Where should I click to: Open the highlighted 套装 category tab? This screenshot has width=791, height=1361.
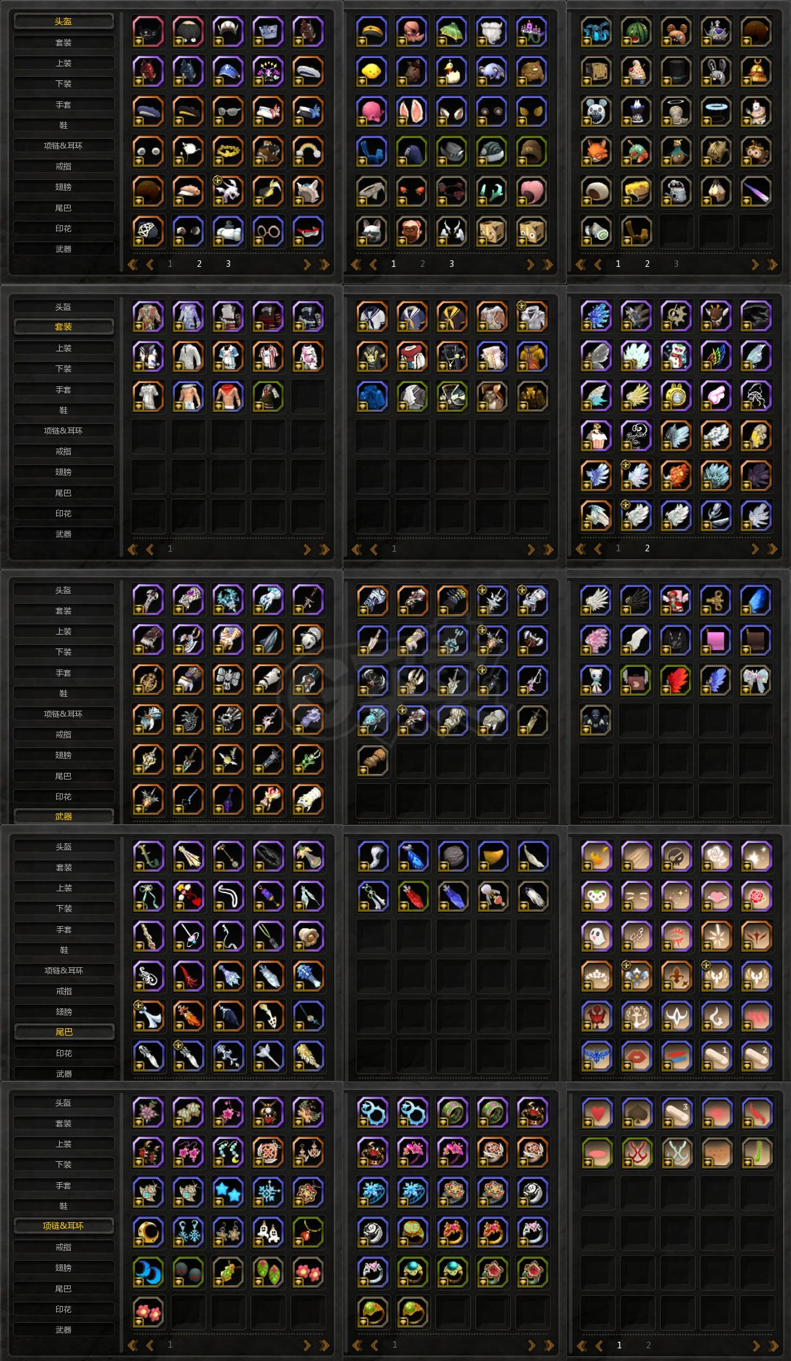coord(63,327)
